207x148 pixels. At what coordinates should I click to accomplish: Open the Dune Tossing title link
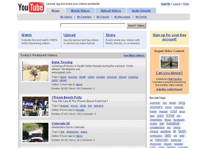click(62, 62)
